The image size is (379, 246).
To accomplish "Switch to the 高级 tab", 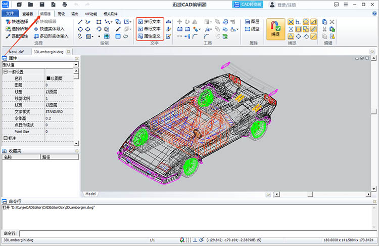I will click(61, 14).
